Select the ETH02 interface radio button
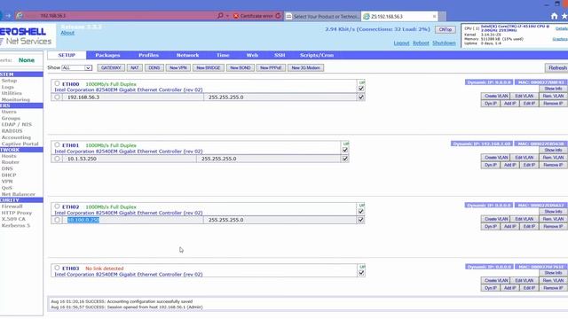This screenshot has height=319, width=568. tap(57, 206)
